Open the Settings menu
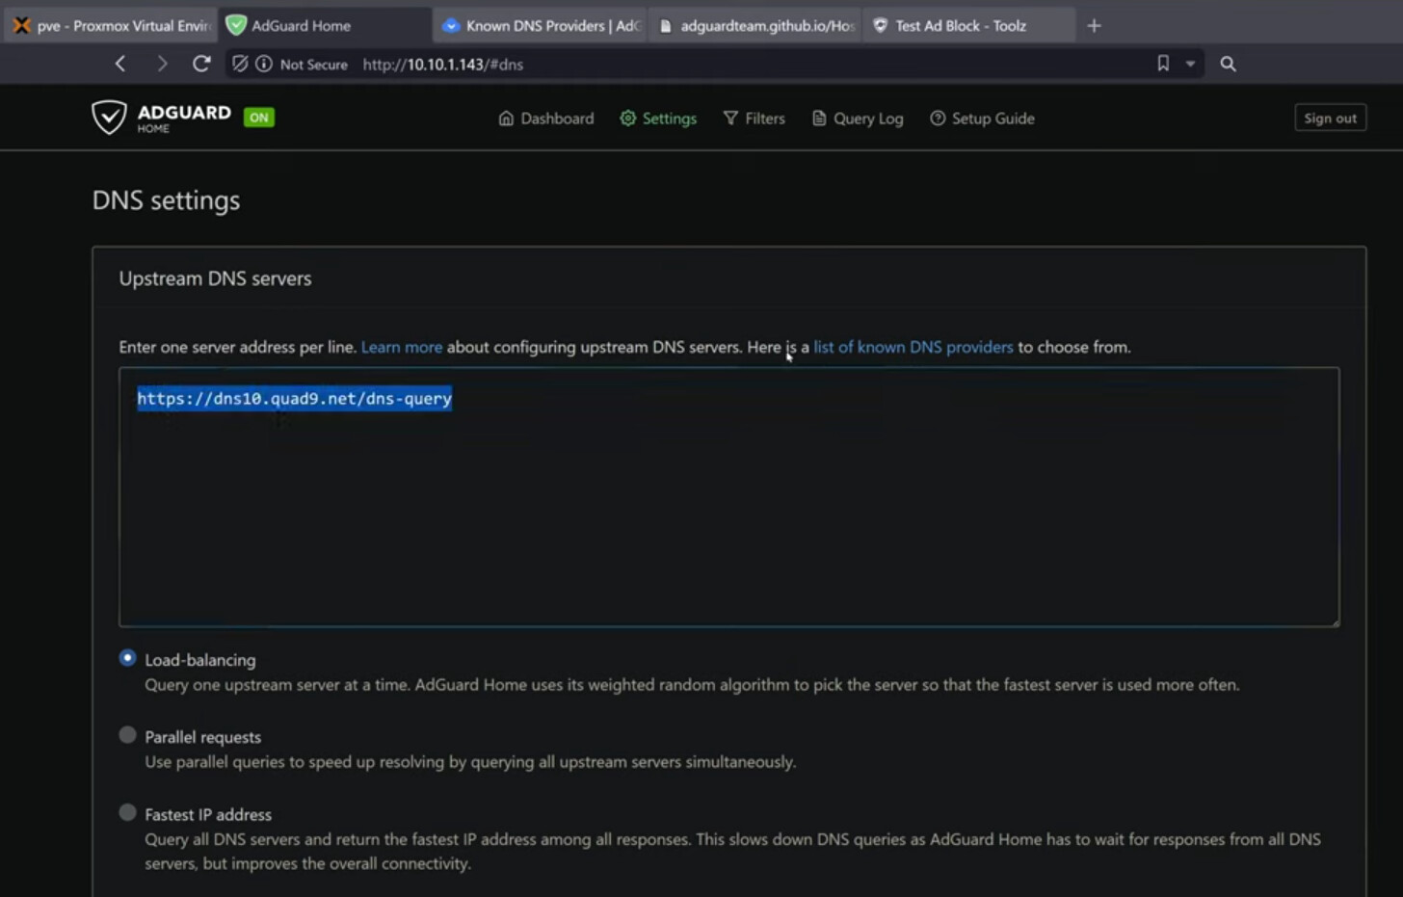This screenshot has height=897, width=1403. (658, 119)
